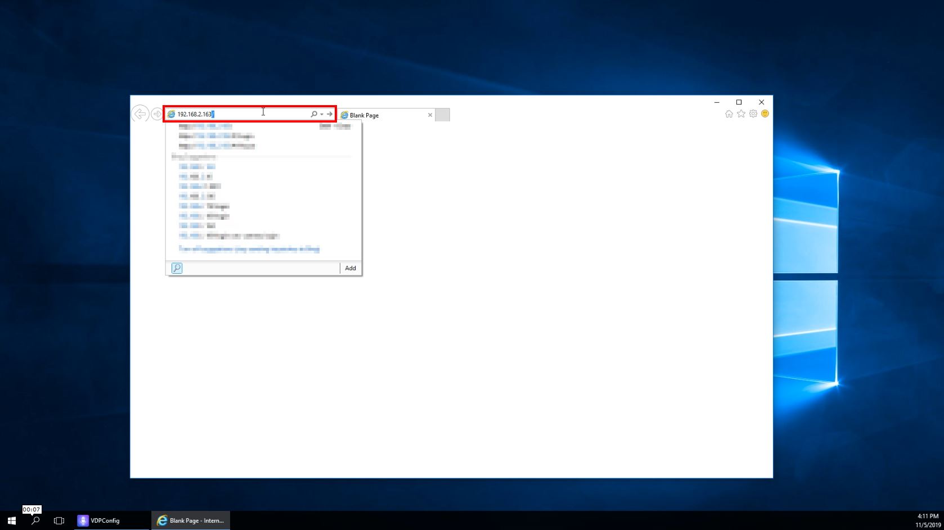Close the Internet Explorer window
944x530 pixels.
[x=761, y=102]
